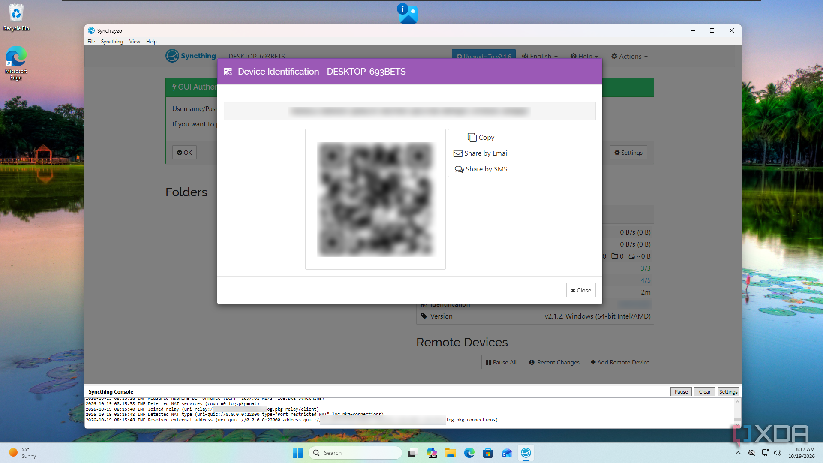Click Pause All remote devices
The width and height of the screenshot is (823, 463).
point(501,362)
